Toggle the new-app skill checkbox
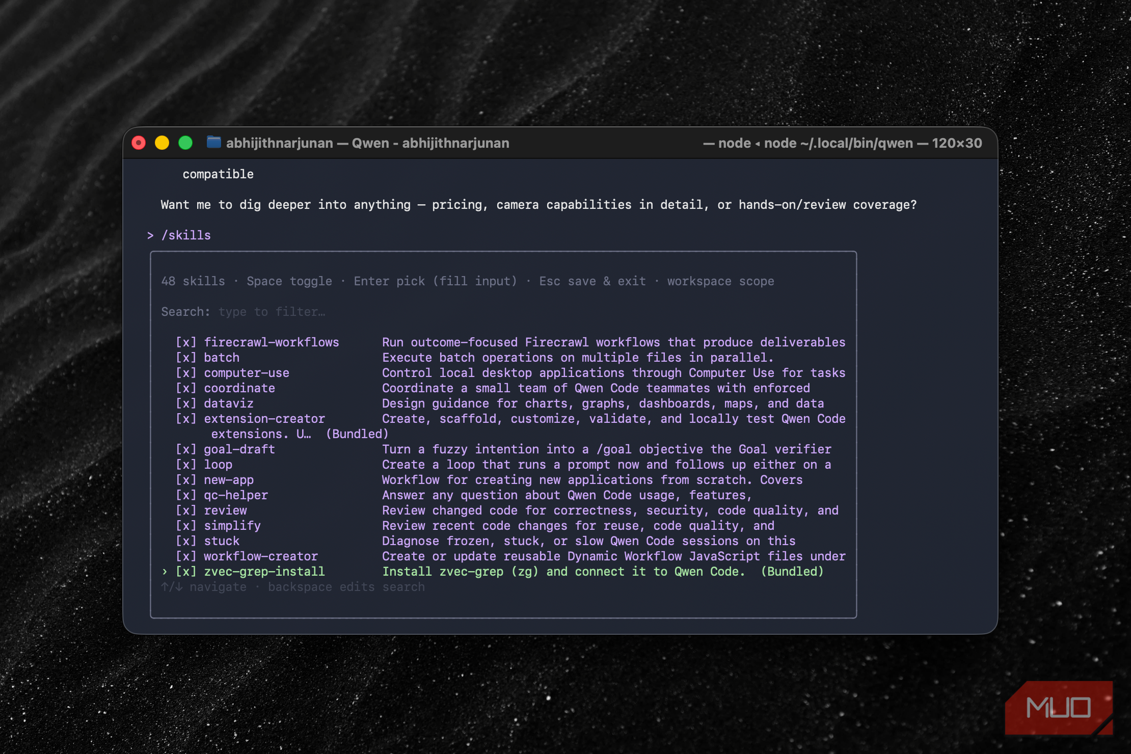 (186, 480)
